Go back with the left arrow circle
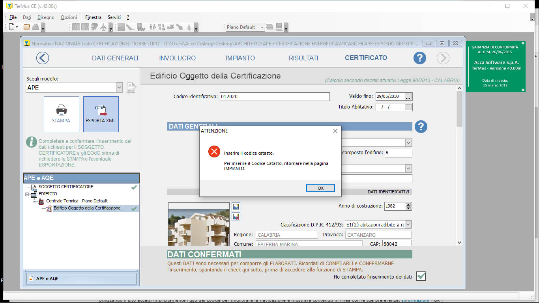539x303 pixels. 43,58
